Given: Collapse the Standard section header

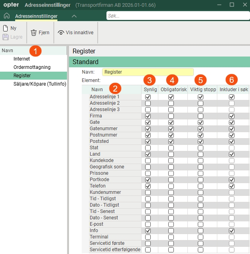Looking at the screenshot, I should [159, 62].
